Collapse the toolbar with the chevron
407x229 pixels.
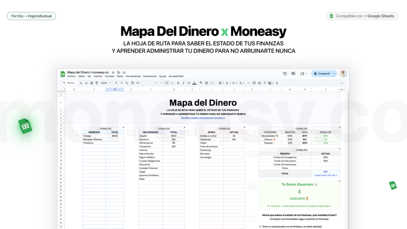[342, 83]
